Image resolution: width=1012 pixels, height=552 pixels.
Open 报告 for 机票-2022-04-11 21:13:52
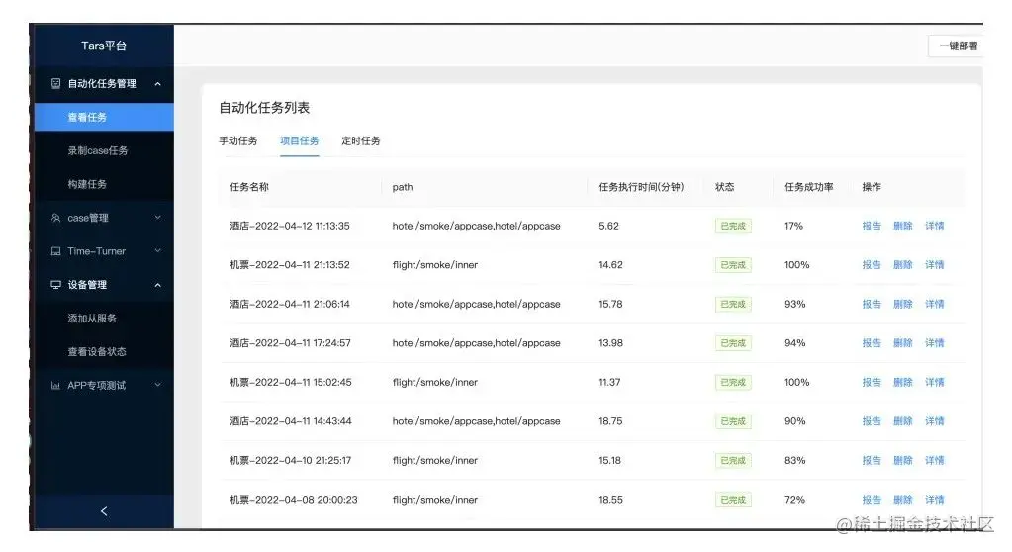coord(872,265)
